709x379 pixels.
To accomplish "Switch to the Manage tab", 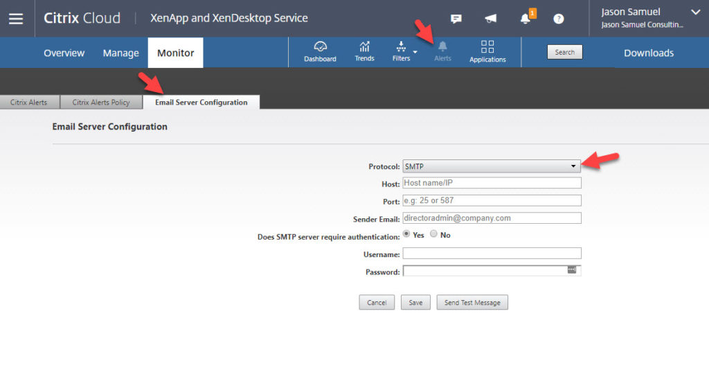I will coord(120,53).
